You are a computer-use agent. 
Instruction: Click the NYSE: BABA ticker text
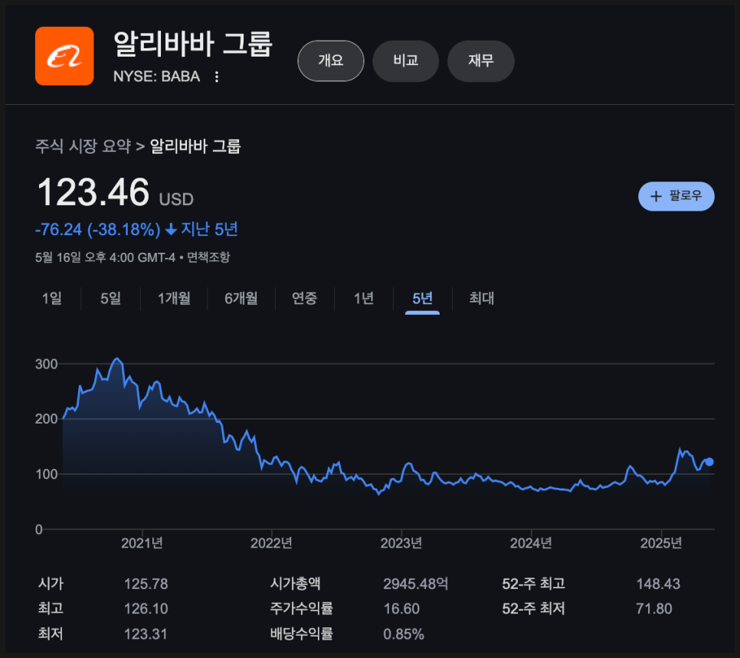point(157,77)
